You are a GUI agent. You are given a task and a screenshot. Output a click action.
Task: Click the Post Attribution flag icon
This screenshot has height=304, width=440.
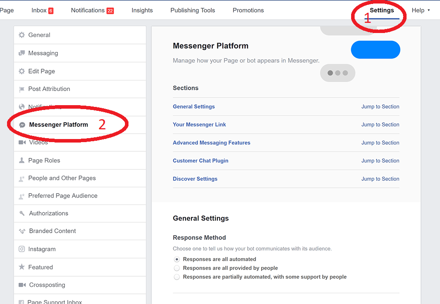tap(22, 89)
